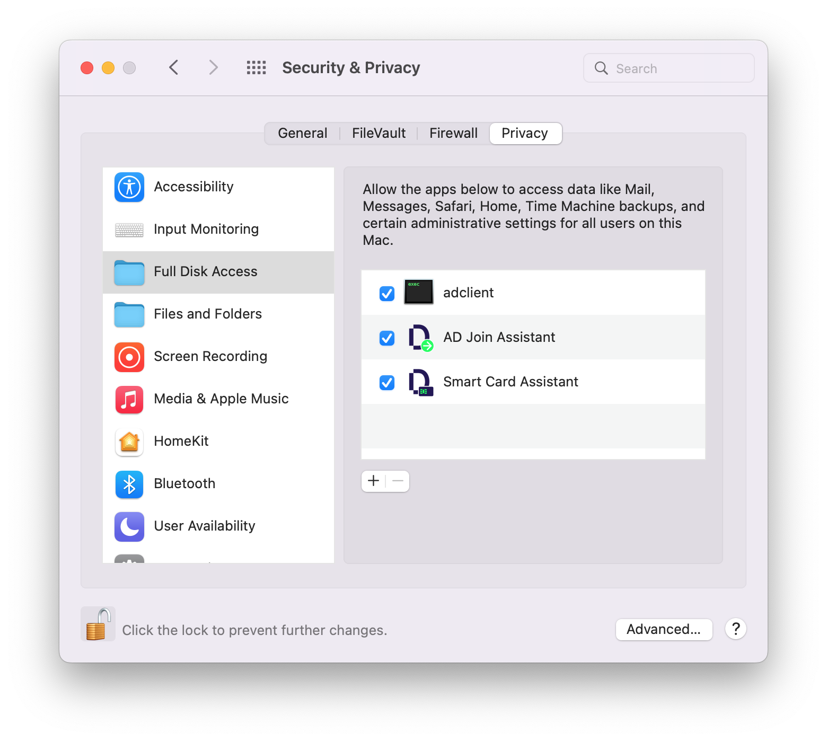827x741 pixels.
Task: Toggle the Smart Card Assistant checkbox
Action: click(x=387, y=382)
